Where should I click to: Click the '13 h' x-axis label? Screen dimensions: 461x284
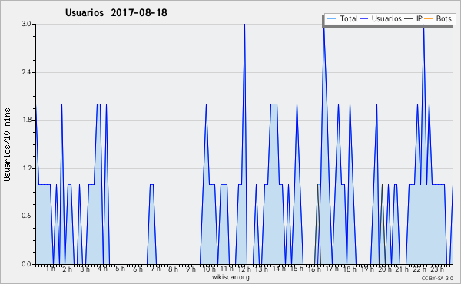tap(261, 269)
